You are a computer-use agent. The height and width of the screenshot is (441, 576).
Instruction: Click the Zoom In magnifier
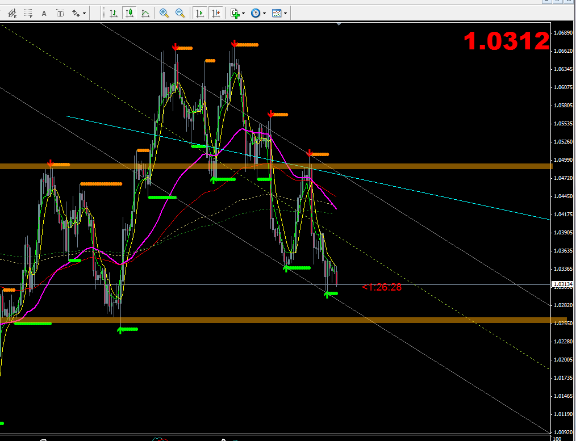click(x=164, y=13)
